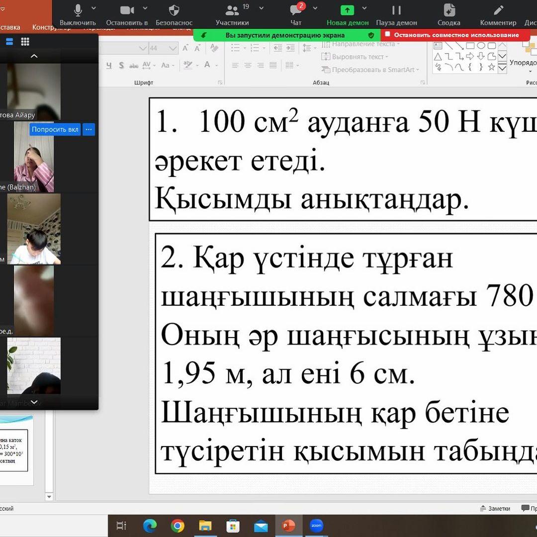The height and width of the screenshot is (537, 537).
Task: Open the Безопасность shield menu
Action: 174,15
